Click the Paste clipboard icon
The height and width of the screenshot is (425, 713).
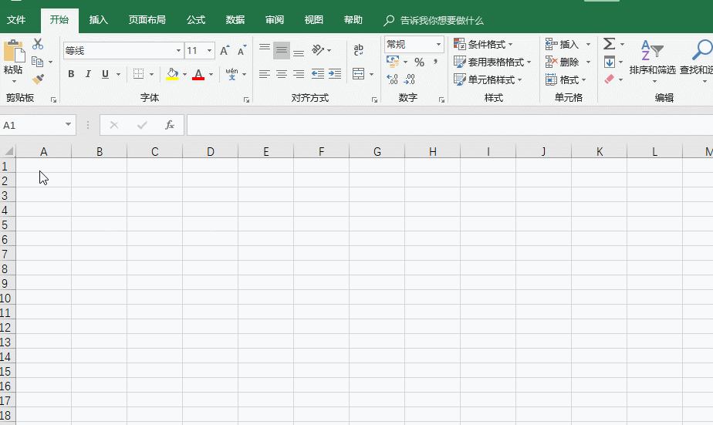pos(14,51)
